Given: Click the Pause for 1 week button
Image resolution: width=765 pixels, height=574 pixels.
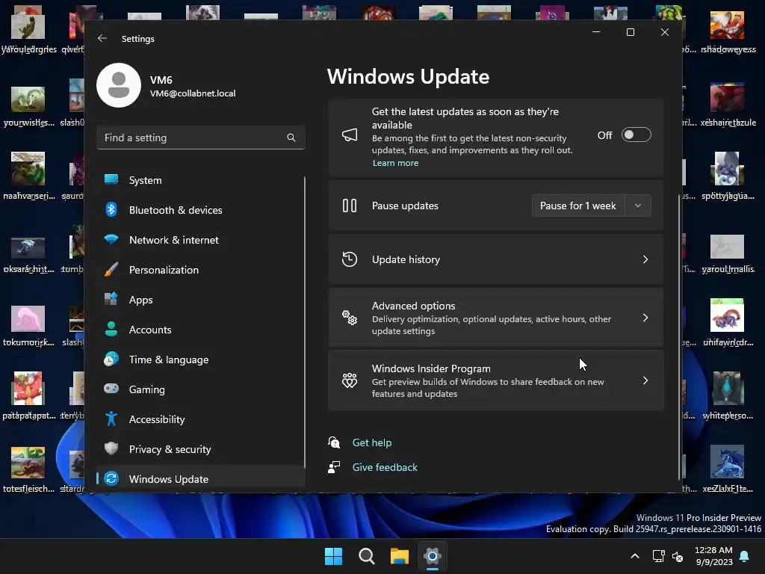Looking at the screenshot, I should 578,206.
